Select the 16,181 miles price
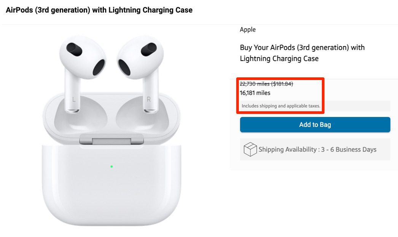 point(255,93)
